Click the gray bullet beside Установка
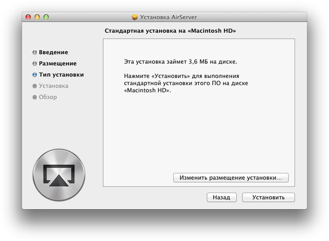 tap(35, 86)
